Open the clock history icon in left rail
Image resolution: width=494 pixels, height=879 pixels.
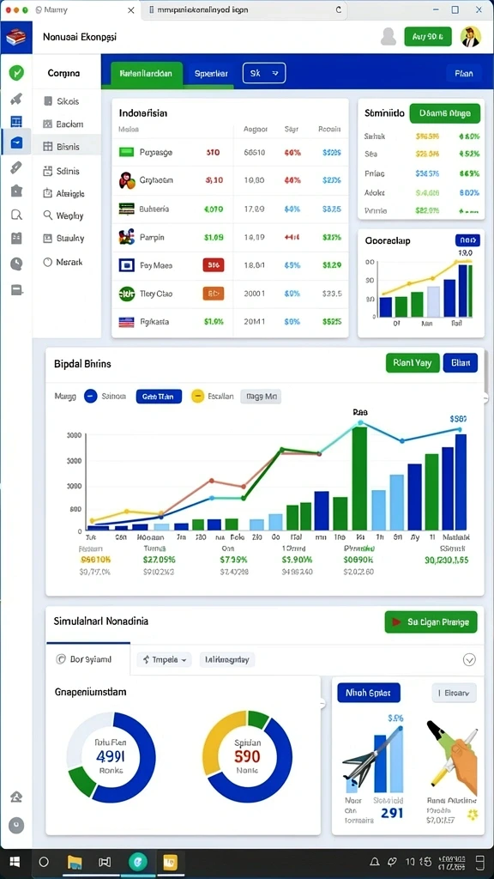coord(16,264)
